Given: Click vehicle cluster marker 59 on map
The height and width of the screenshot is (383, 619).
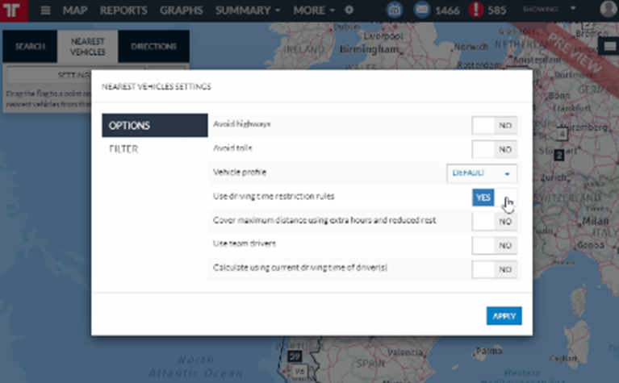Looking at the screenshot, I should click(x=294, y=356).
